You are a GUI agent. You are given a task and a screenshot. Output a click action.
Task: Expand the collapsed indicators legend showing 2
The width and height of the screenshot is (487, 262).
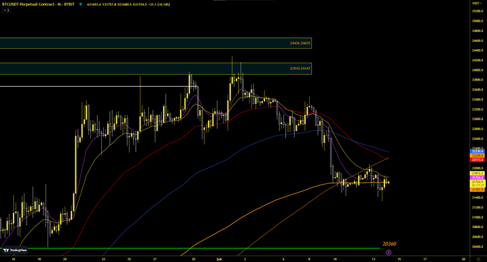pyautogui.click(x=6, y=10)
